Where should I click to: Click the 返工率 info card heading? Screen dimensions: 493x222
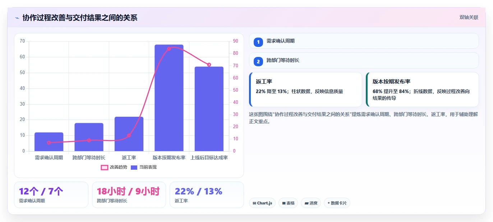coord(264,82)
